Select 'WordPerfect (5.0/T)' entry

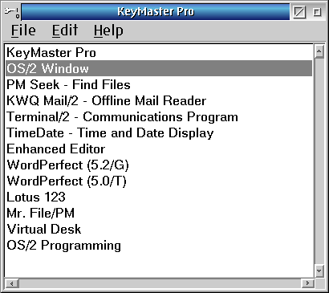point(159,181)
